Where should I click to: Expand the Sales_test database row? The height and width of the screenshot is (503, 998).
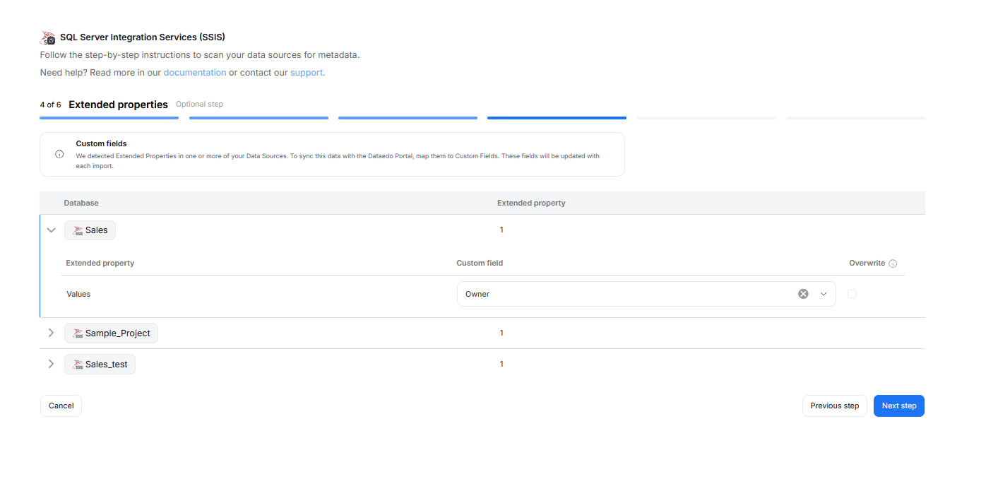(x=51, y=364)
